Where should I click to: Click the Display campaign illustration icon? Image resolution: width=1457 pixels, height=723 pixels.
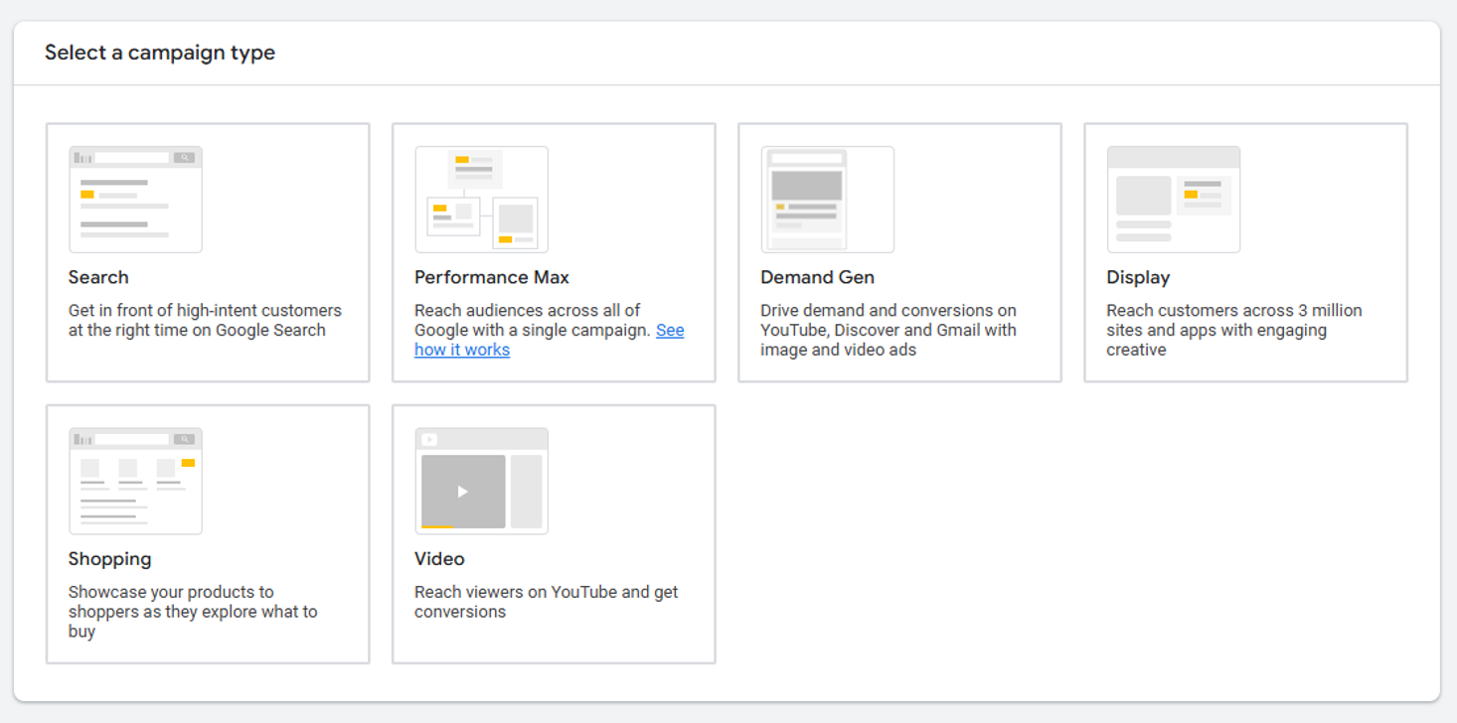click(x=1173, y=200)
